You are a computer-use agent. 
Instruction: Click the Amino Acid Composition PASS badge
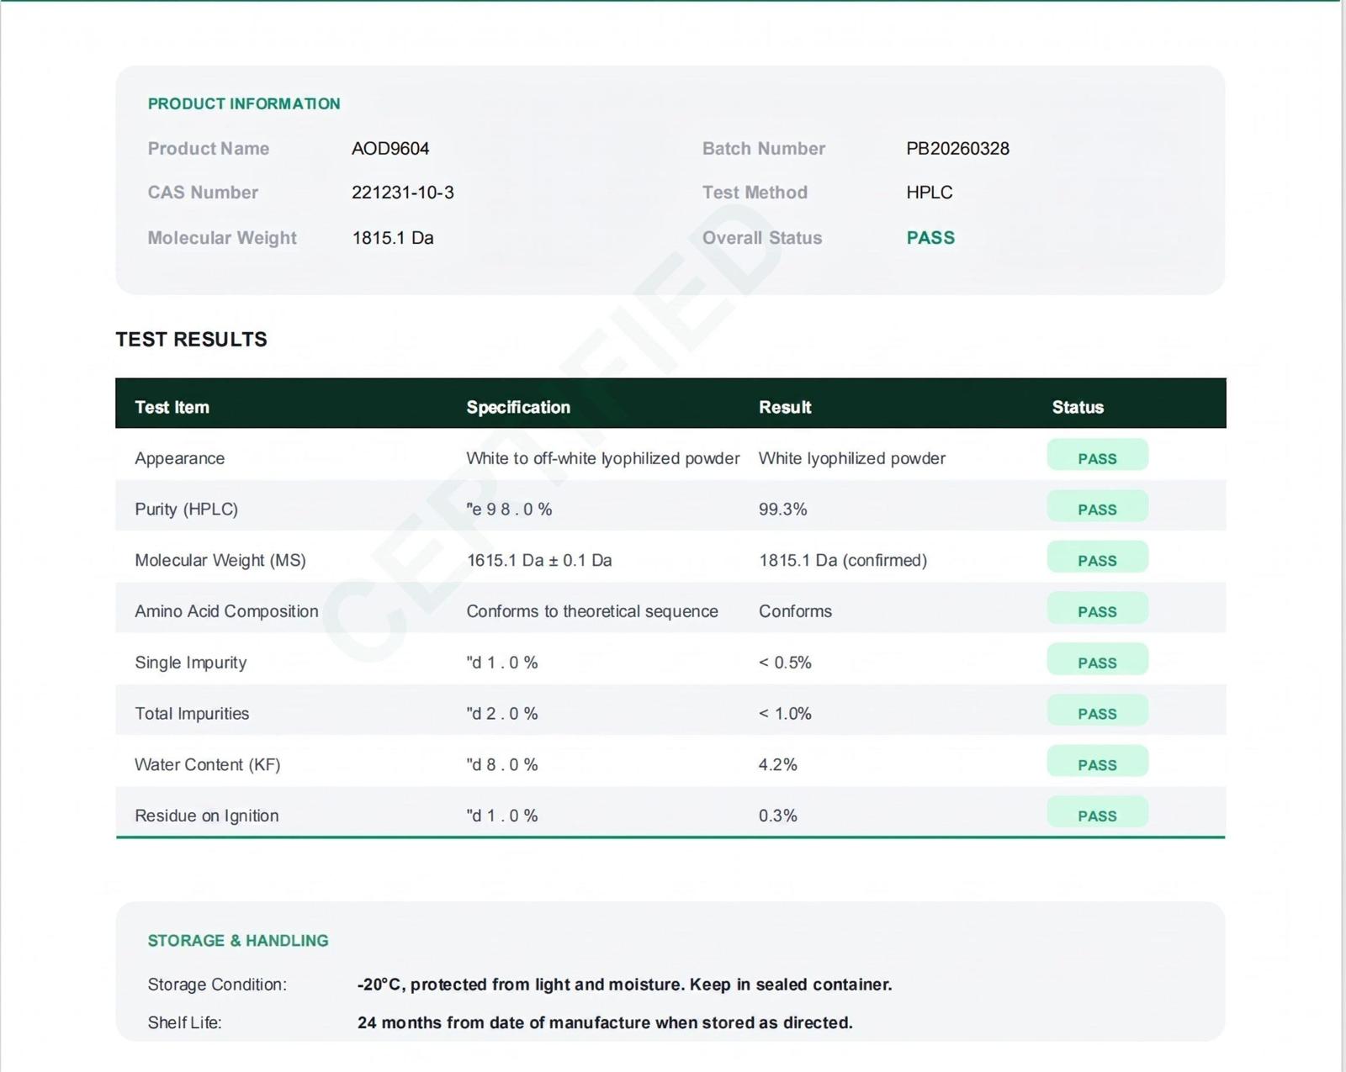tap(1097, 609)
